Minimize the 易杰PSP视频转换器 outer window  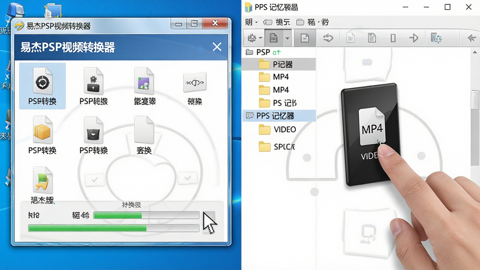(x=179, y=23)
